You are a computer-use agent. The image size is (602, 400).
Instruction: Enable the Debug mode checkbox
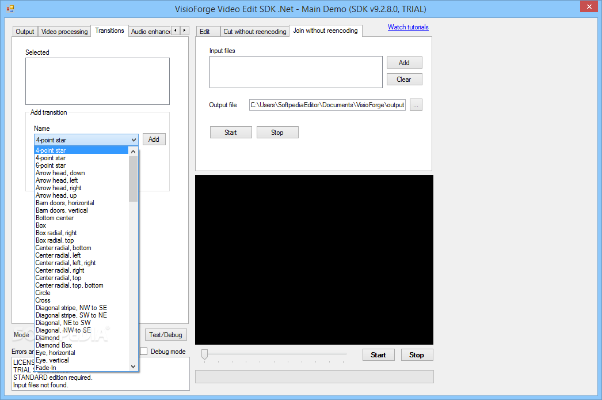[x=143, y=351]
